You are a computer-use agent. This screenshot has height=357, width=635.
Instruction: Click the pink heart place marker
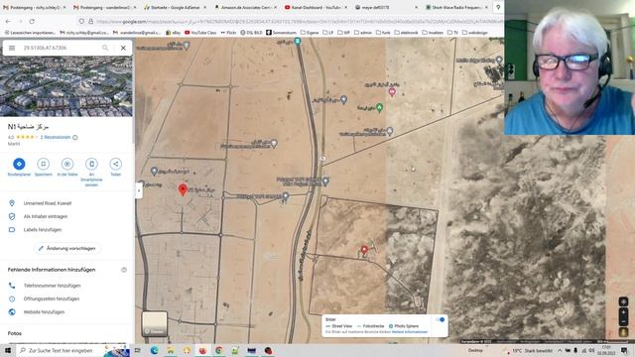pos(392,92)
